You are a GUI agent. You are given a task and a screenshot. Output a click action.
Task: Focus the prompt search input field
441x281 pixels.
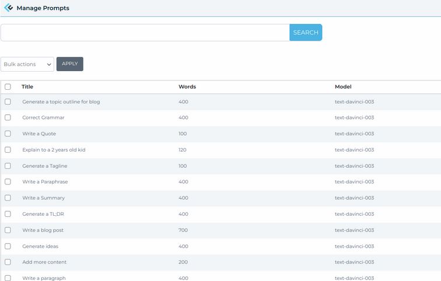(x=145, y=33)
